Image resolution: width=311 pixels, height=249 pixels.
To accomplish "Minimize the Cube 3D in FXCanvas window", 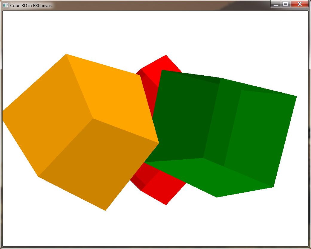I will point(276,4).
